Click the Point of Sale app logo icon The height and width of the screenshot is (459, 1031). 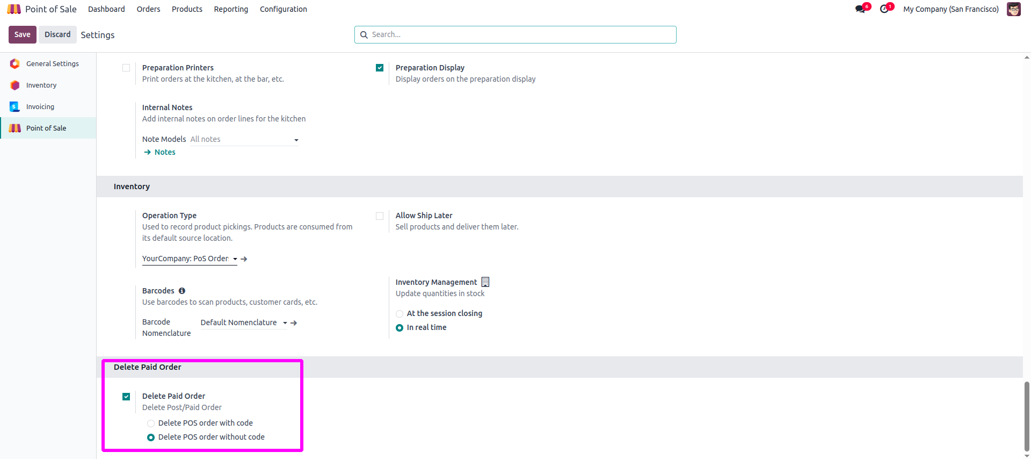pos(14,9)
